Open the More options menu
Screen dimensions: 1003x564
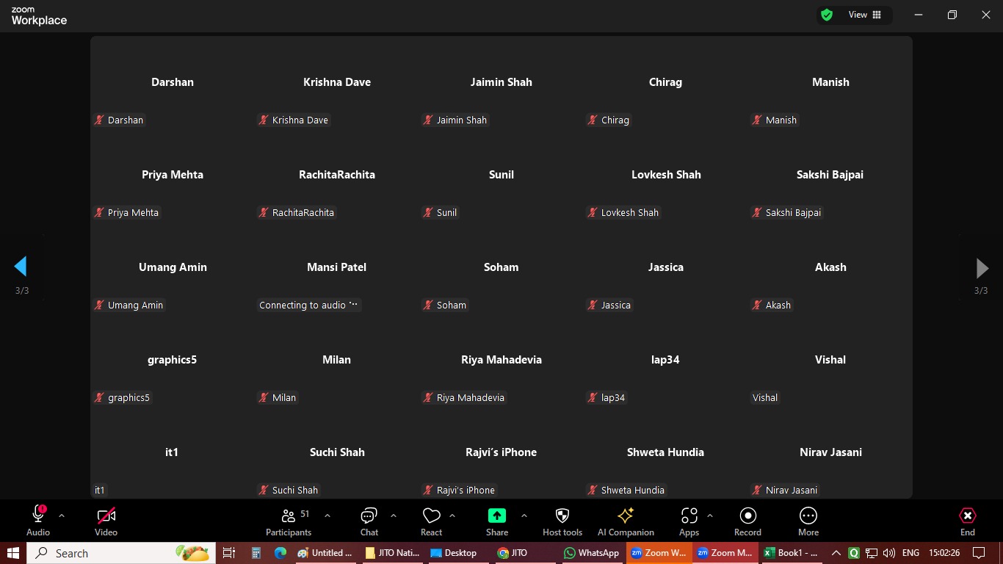(x=808, y=521)
